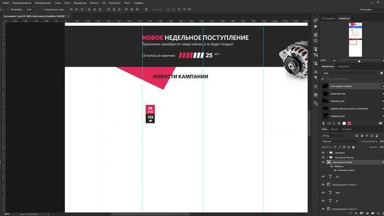Screen dimensions: 384x216
Task: Click the add layer mask icon
Action: (361, 214)
